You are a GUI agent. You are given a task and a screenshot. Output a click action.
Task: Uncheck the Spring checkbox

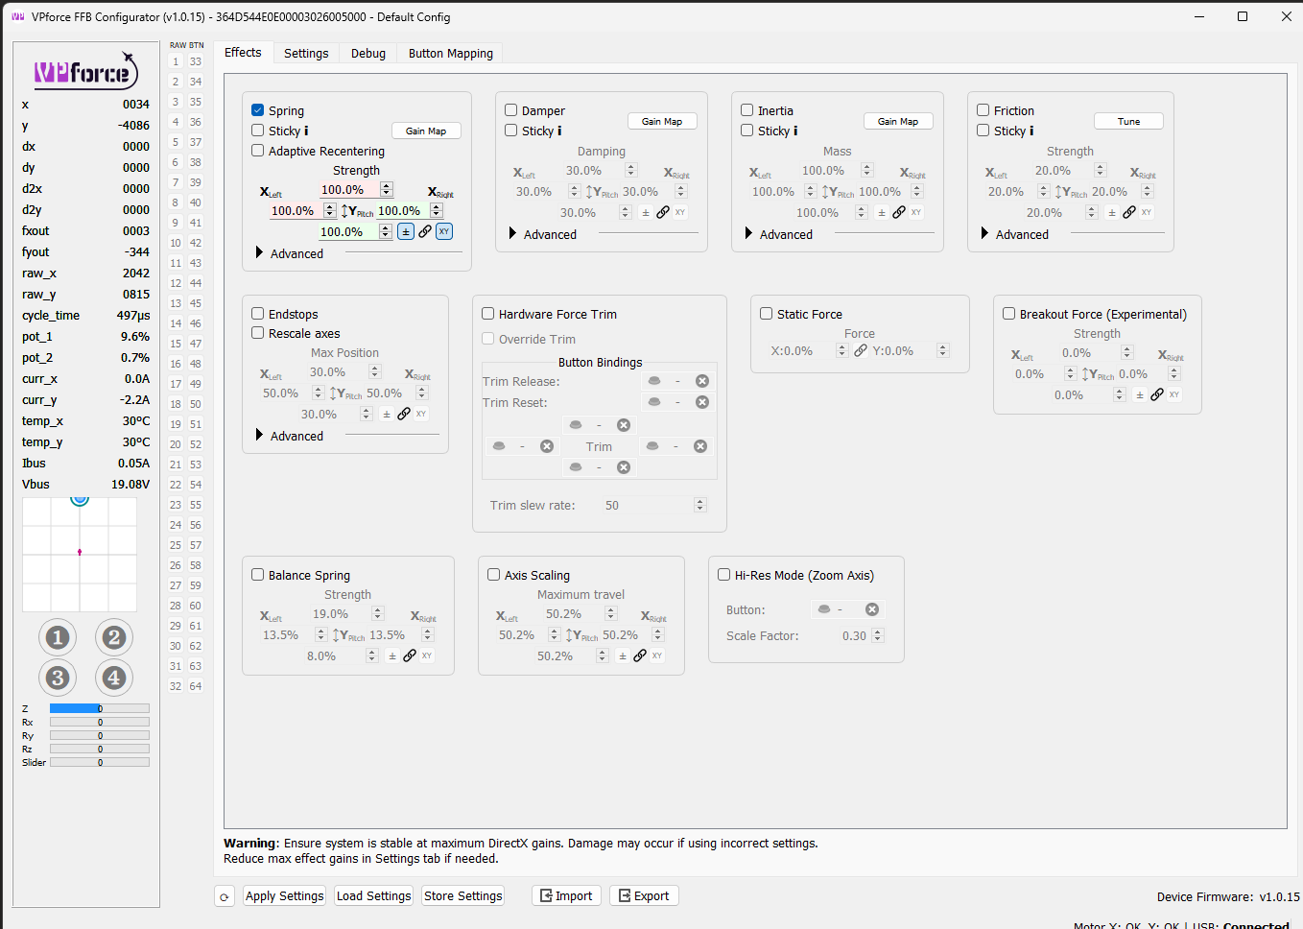(x=258, y=110)
